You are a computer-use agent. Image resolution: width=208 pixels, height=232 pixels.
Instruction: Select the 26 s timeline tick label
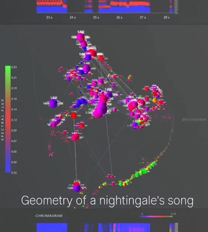pyautogui.click(x=119, y=17)
